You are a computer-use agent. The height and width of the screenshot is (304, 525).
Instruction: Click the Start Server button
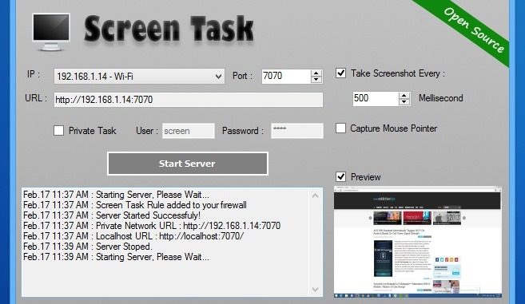(x=188, y=164)
